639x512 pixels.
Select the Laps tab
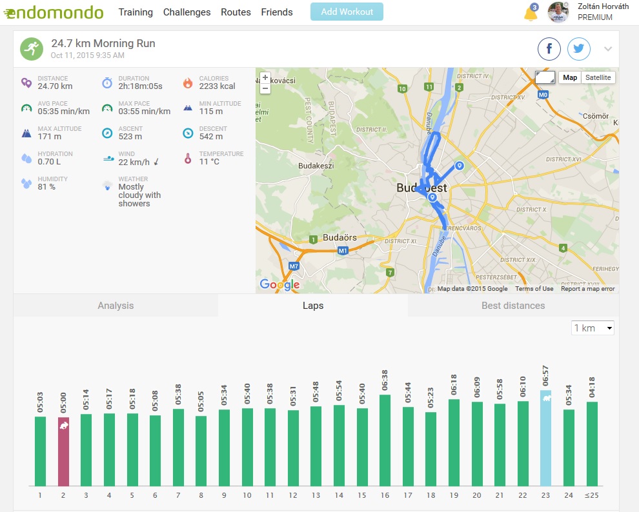[x=313, y=306]
